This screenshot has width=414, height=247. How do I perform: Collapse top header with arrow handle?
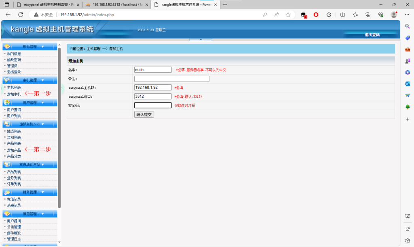pos(201,39)
